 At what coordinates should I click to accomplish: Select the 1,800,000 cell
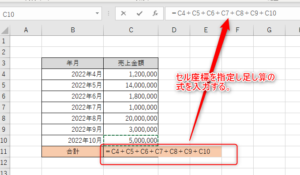click(x=131, y=96)
